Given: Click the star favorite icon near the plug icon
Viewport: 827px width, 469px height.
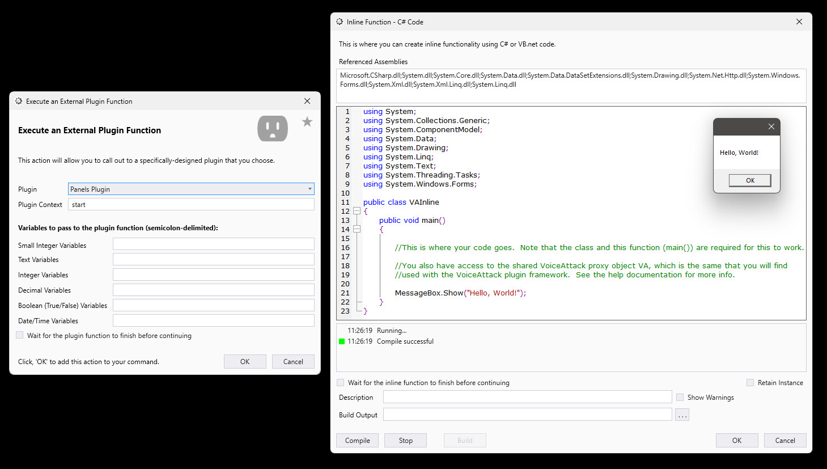Looking at the screenshot, I should point(307,121).
